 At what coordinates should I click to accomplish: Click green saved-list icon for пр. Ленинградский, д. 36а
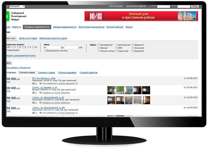(x=41, y=113)
